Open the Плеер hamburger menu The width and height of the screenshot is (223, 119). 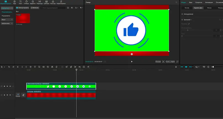point(176,2)
